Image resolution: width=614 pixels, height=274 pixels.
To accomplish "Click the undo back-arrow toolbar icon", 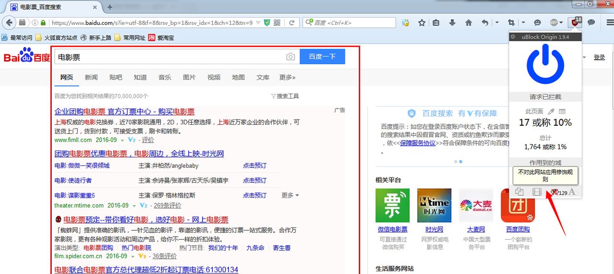I will (x=485, y=22).
